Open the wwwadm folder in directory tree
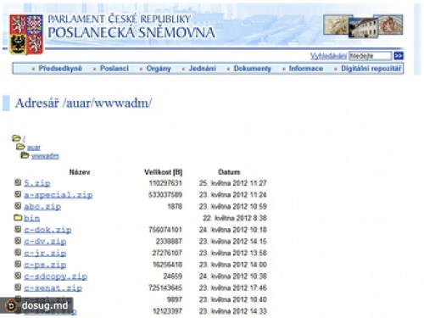This screenshot has height=318, width=424. point(45,156)
